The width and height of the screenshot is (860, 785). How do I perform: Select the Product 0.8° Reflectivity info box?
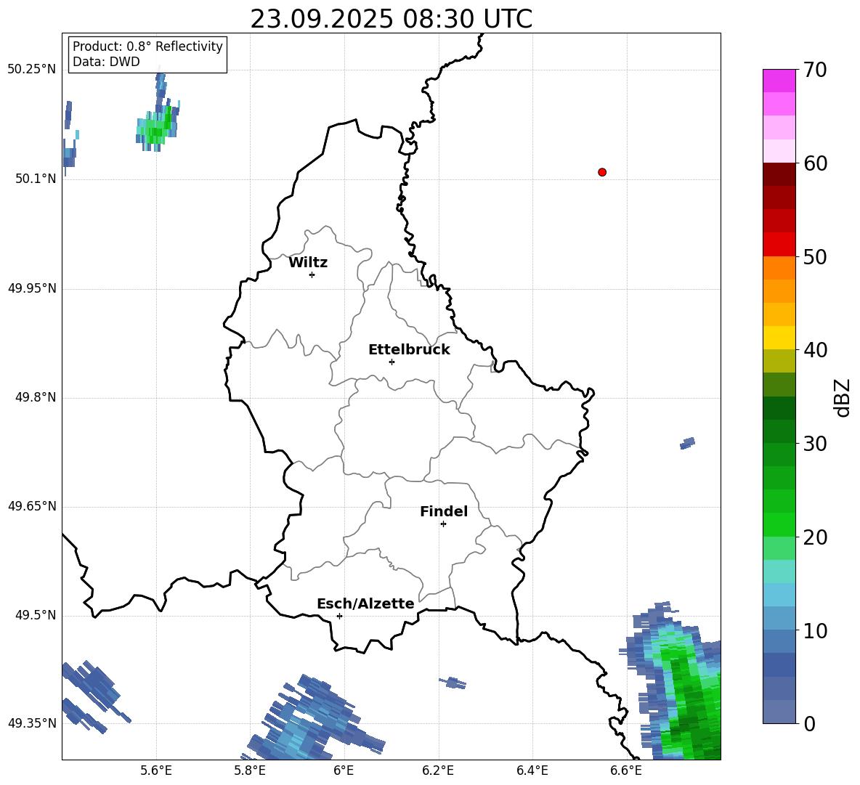click(x=147, y=54)
